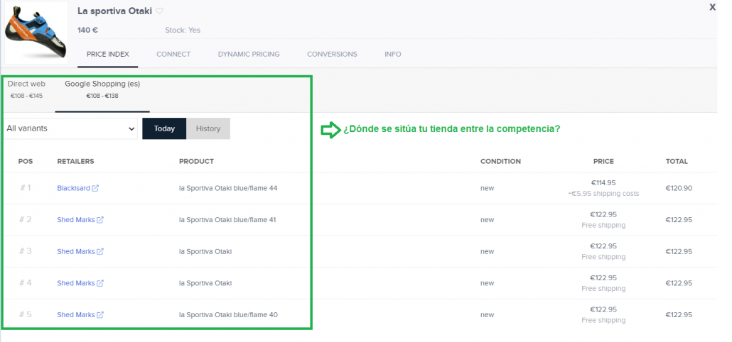
Task: Click the '# 1' position cell
Action: pyautogui.click(x=25, y=188)
